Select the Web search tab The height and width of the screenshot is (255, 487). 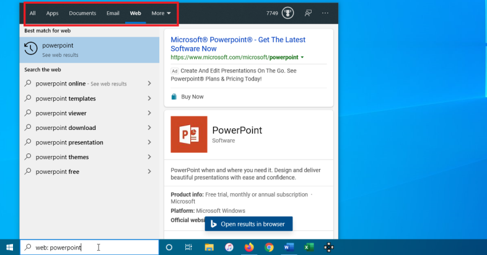pyautogui.click(x=136, y=13)
